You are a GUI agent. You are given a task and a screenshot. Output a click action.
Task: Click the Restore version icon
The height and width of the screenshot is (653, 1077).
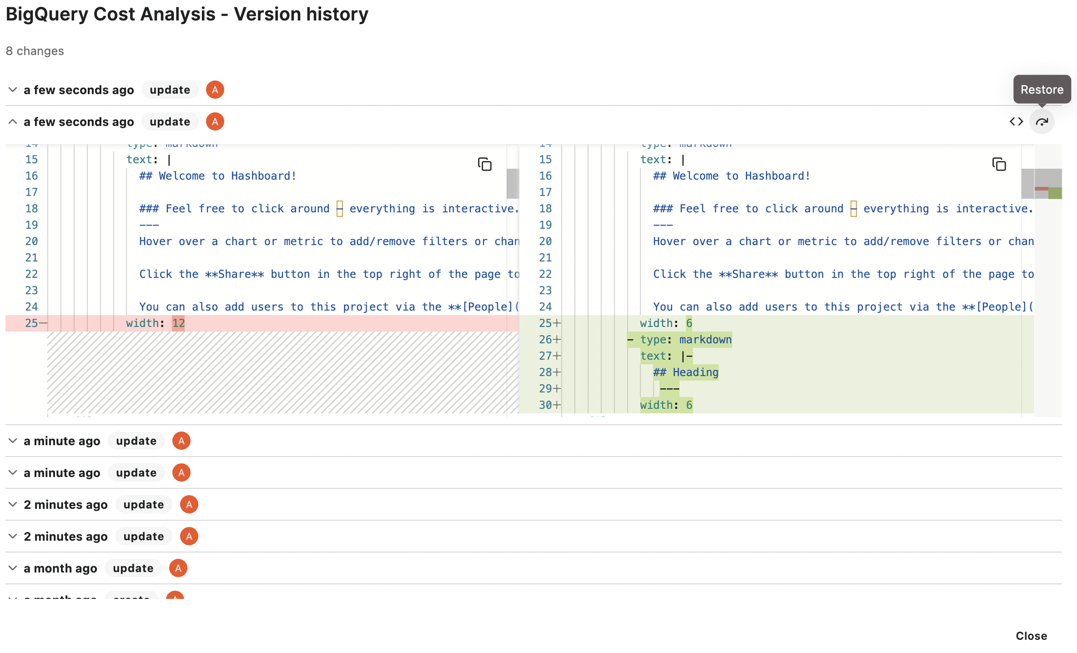click(1042, 122)
